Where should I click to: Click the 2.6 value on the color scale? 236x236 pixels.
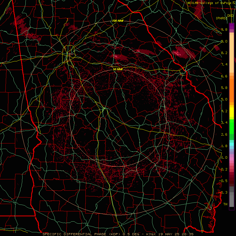[x=224, y=135]
